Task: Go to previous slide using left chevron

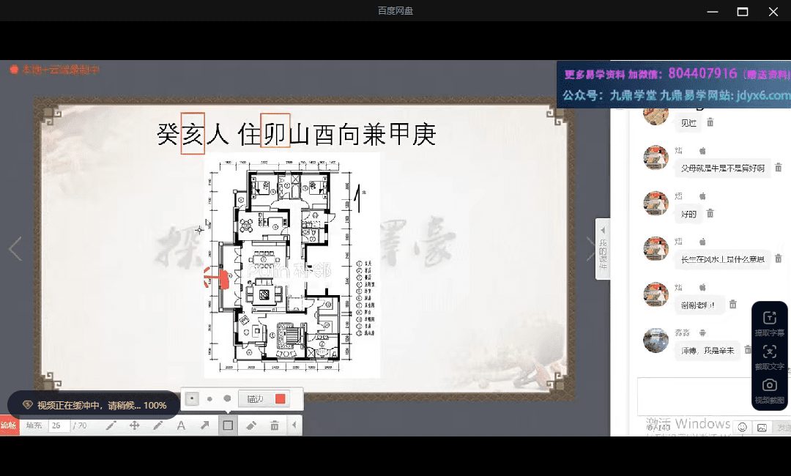Action: click(15, 249)
